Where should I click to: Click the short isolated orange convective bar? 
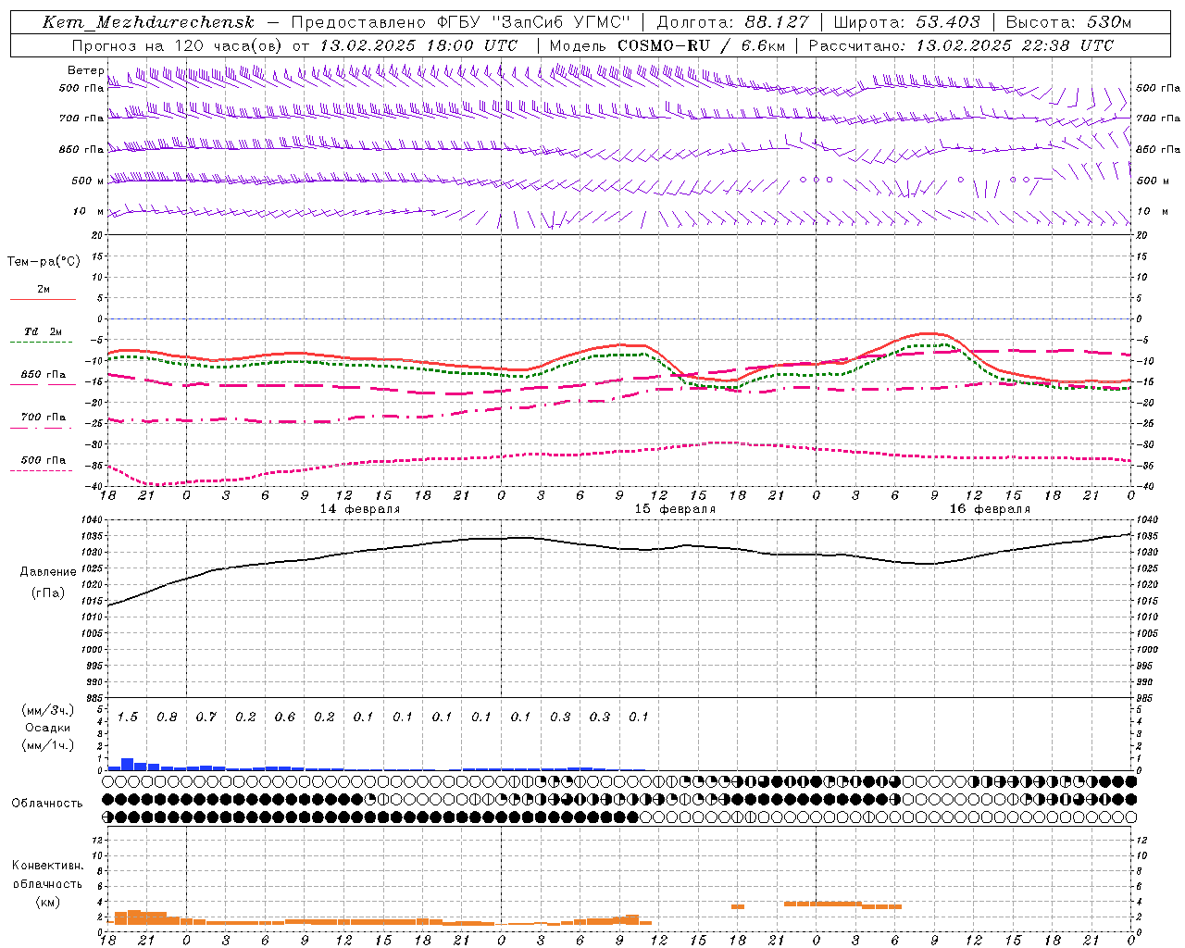pos(738,906)
